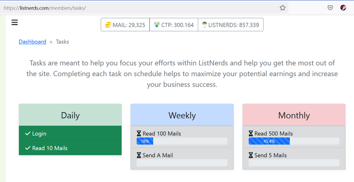Viewport: 354px width, 182px height.
Task: Click the CTP token icon
Action: [157, 24]
